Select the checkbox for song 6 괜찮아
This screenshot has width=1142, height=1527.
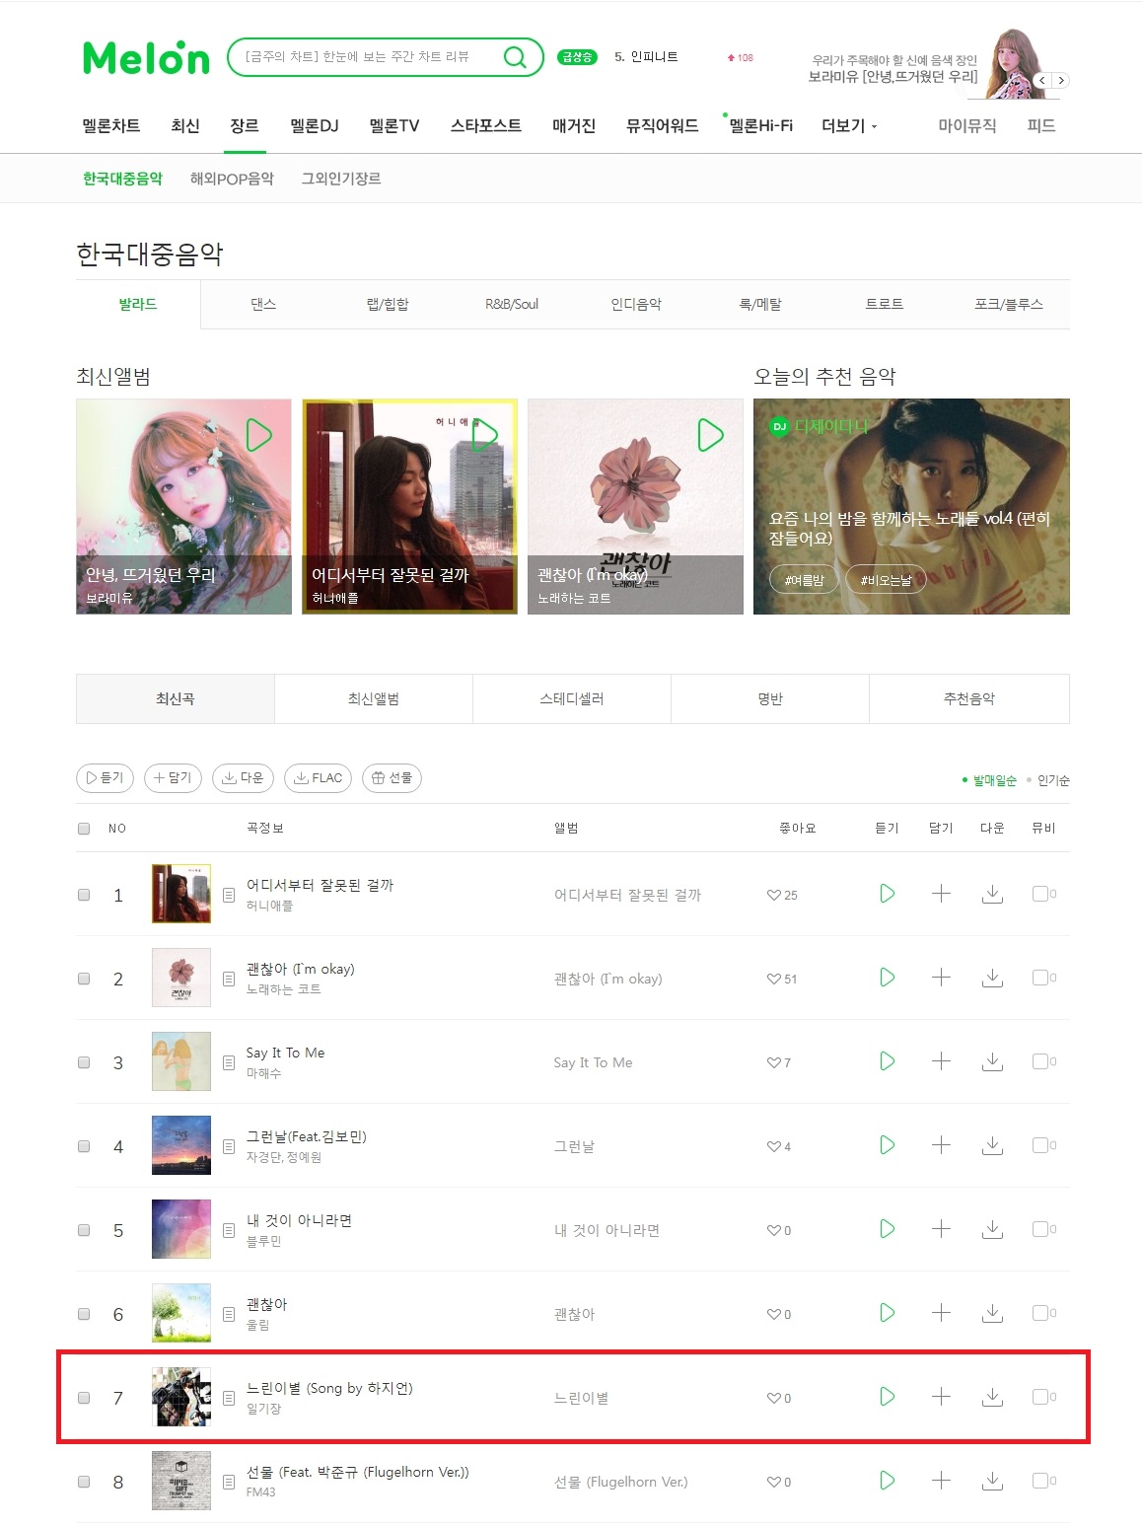[84, 1314]
